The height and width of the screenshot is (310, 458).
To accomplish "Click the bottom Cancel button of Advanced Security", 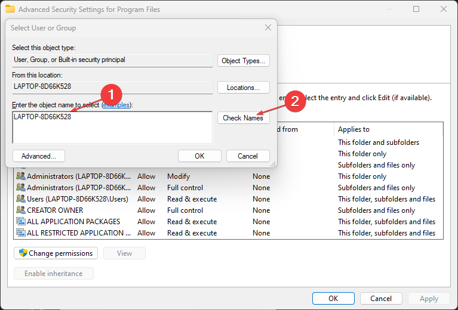I will point(381,299).
